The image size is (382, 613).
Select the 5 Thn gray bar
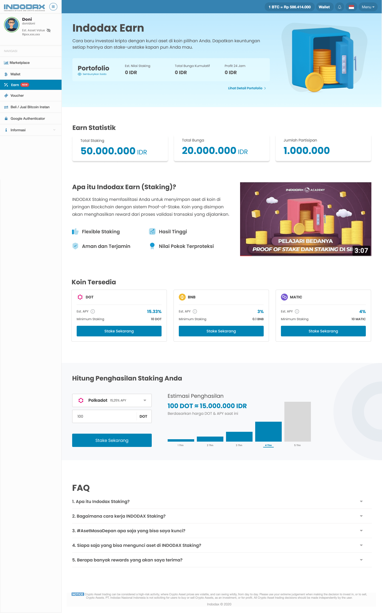point(298,422)
